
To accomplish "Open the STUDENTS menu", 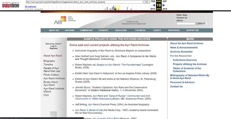I will pyautogui.click(x=103, y=30).
